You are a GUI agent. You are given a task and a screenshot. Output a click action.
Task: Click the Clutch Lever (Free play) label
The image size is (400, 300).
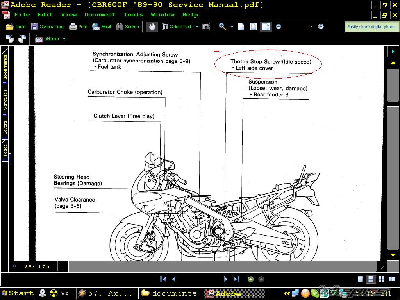coord(124,116)
